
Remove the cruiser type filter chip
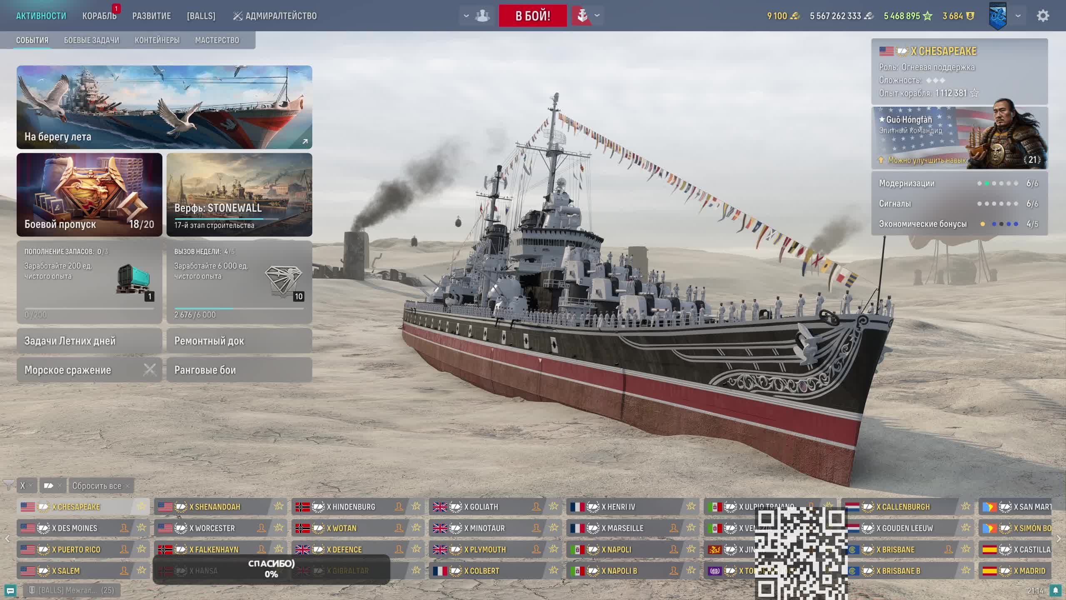[60, 485]
